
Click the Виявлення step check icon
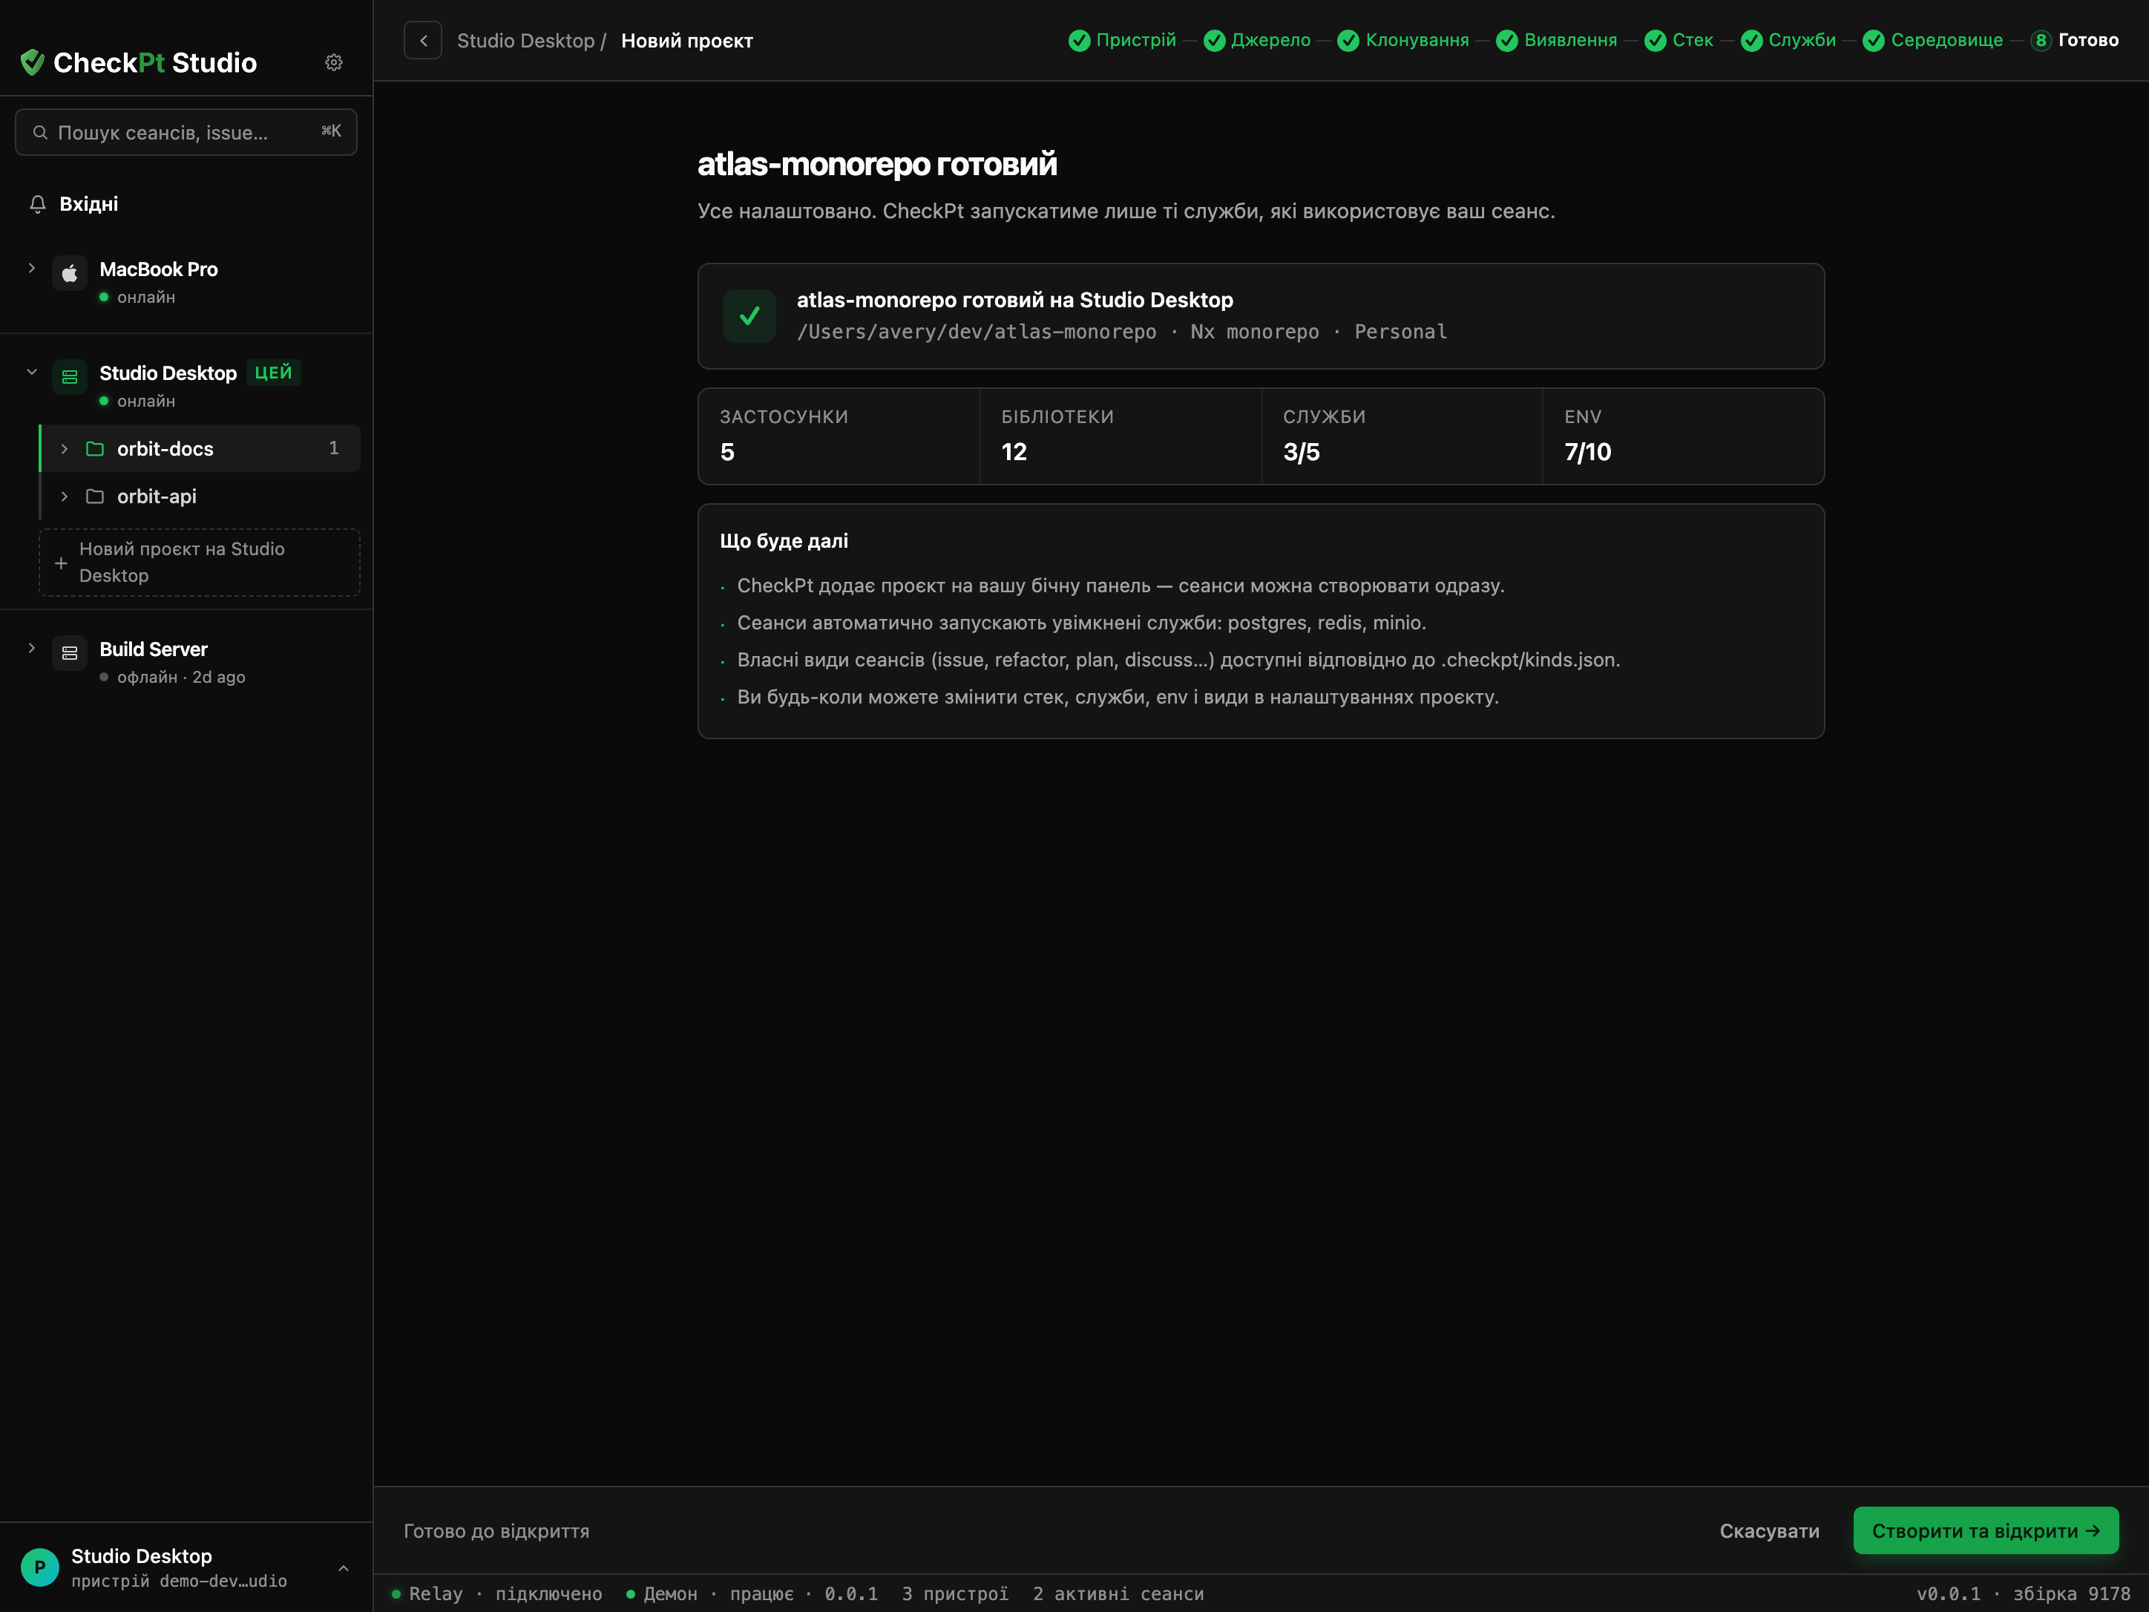coord(1507,40)
